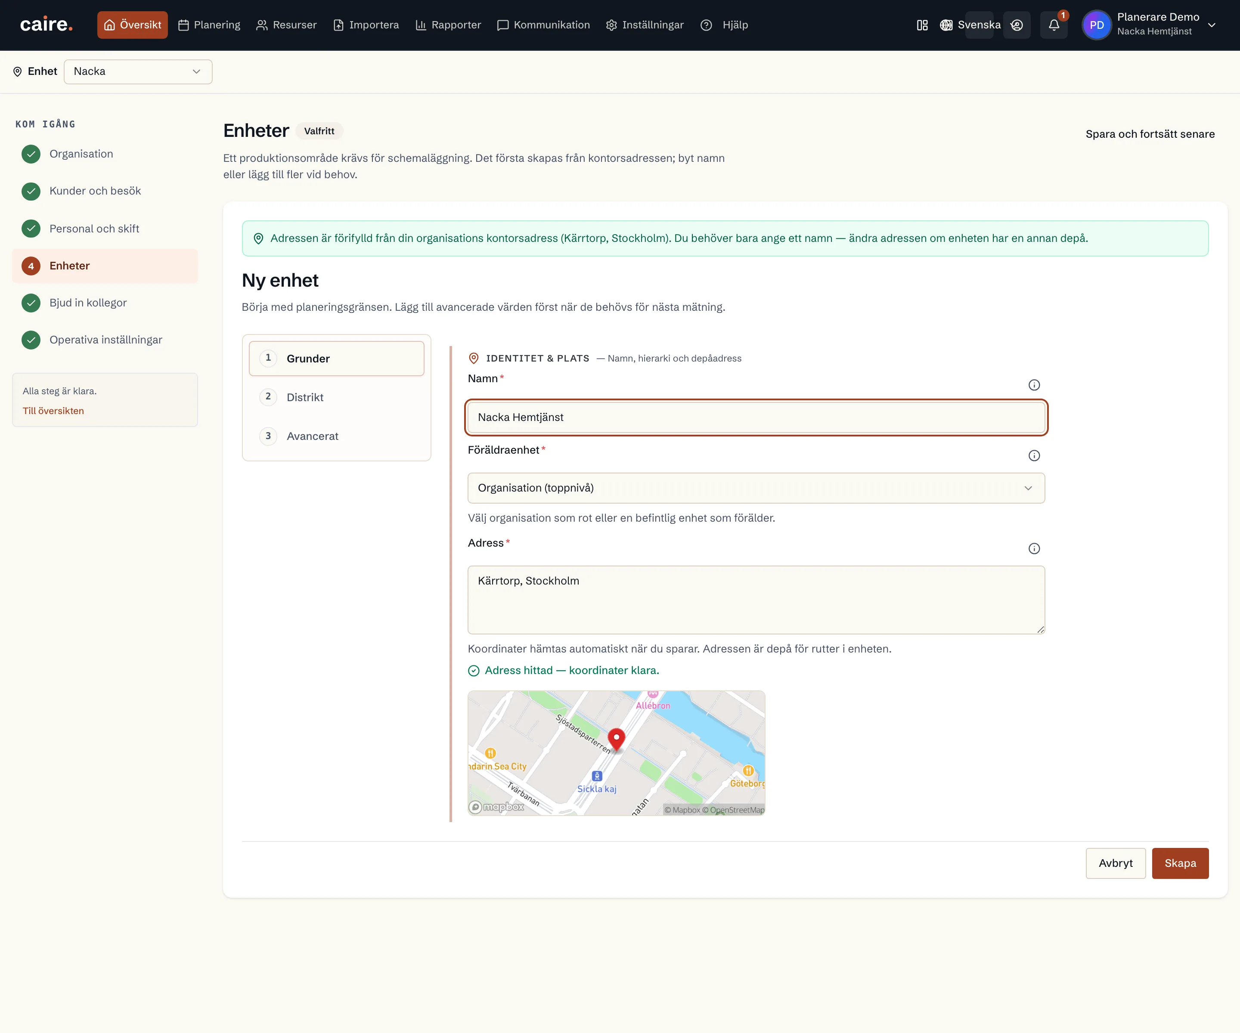Viewport: 1240px width, 1033px height.
Task: Click the Skapa button
Action: (x=1180, y=863)
